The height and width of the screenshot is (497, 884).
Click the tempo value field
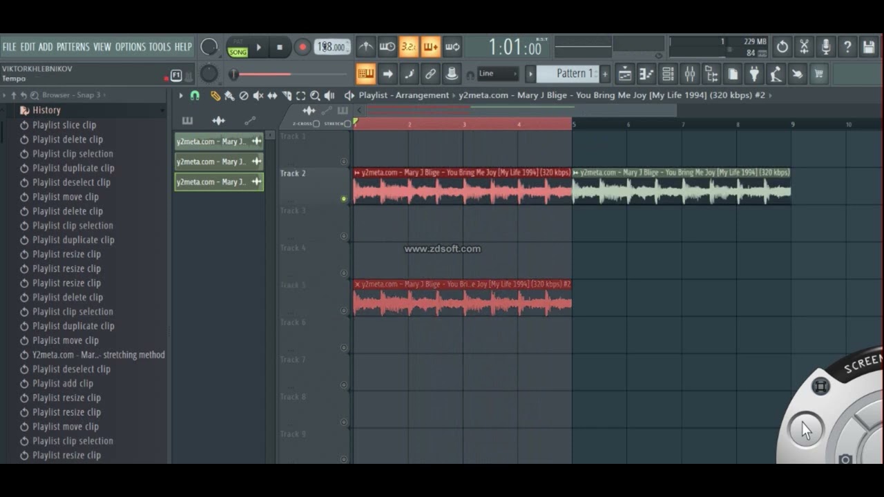332,47
